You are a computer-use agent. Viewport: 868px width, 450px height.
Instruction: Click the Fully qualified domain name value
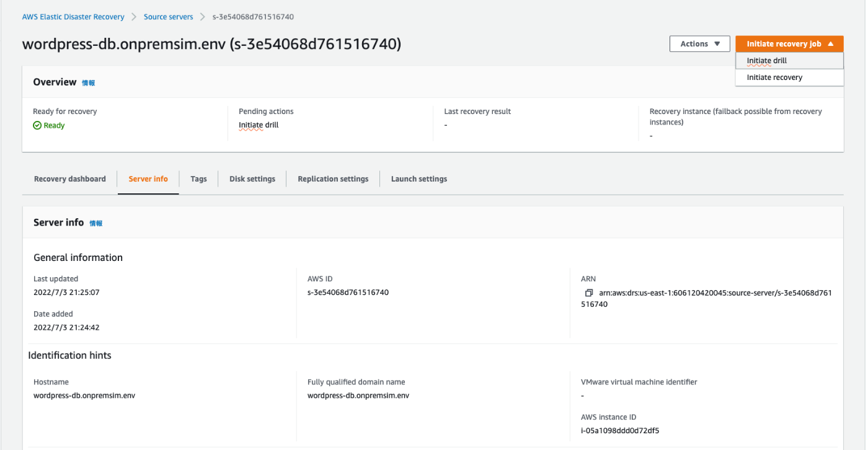point(358,395)
